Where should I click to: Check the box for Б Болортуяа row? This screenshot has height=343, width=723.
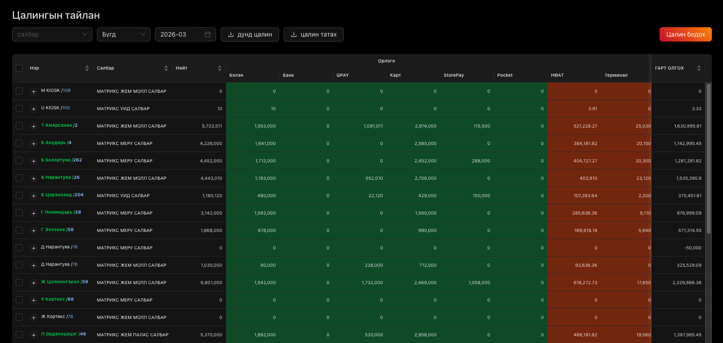pos(19,161)
